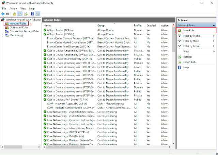
Task: Select the Windows Firewall with Advanced root node
Action: point(23,20)
